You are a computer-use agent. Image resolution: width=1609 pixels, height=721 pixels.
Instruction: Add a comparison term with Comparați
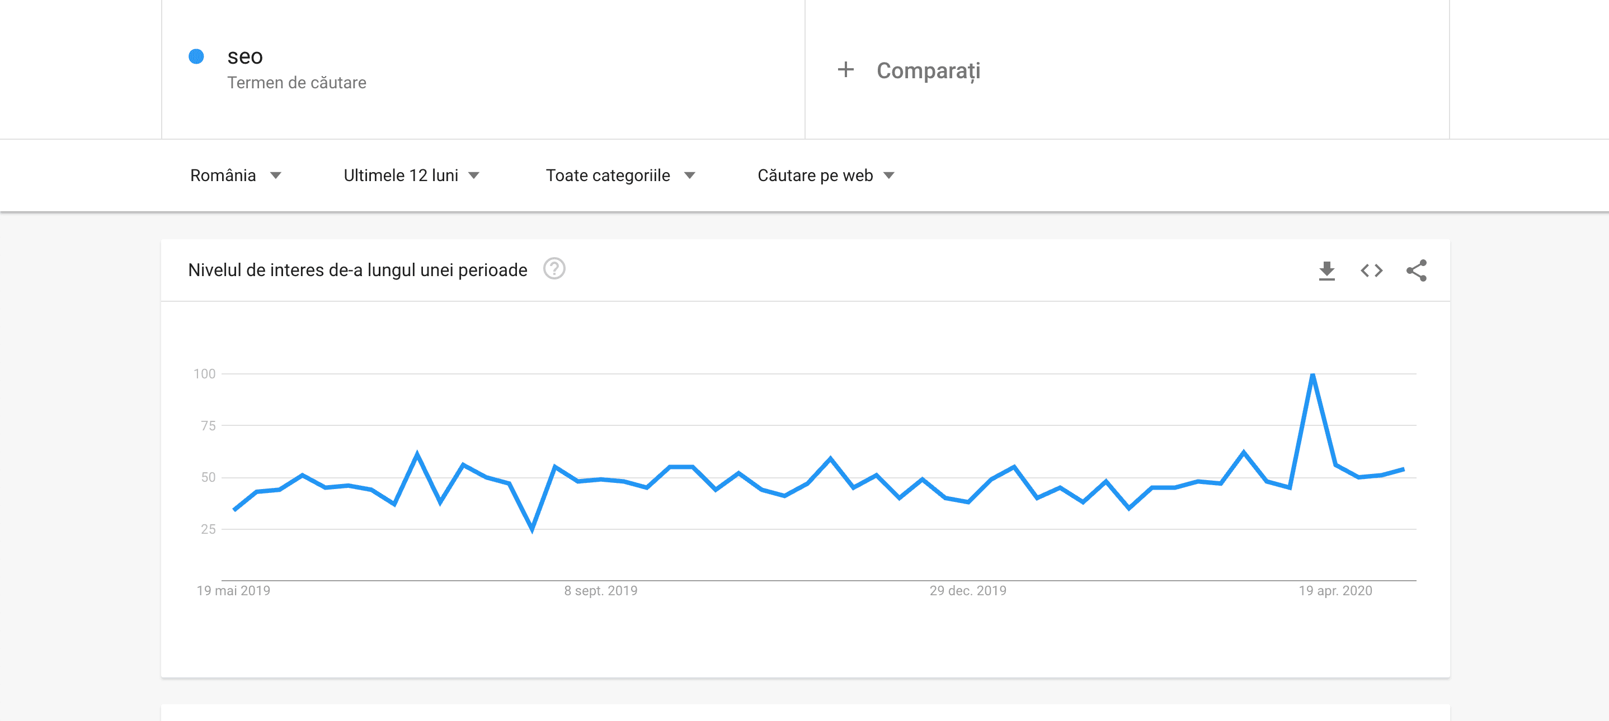pos(928,70)
